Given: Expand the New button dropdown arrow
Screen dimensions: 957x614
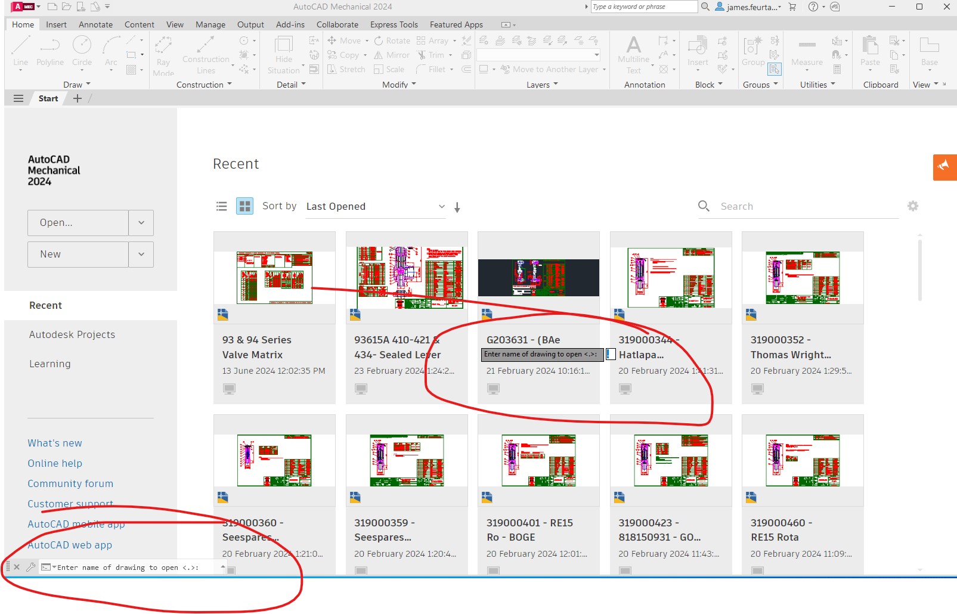Looking at the screenshot, I should tap(141, 254).
